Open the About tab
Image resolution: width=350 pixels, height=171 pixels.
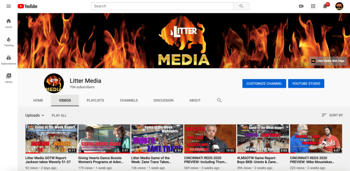click(x=195, y=100)
